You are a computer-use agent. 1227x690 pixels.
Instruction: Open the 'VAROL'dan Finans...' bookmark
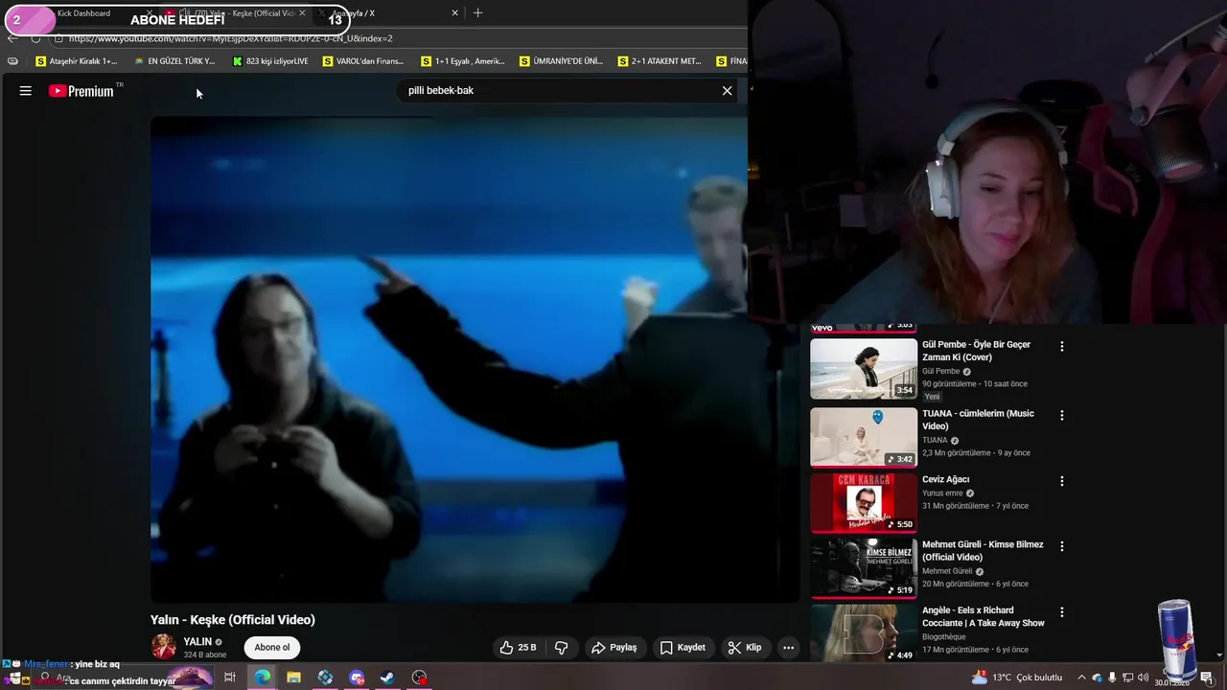pos(363,61)
